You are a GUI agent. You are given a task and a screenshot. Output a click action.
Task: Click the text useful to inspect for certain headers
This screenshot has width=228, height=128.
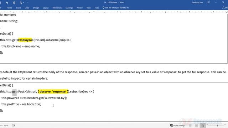(x=24, y=78)
